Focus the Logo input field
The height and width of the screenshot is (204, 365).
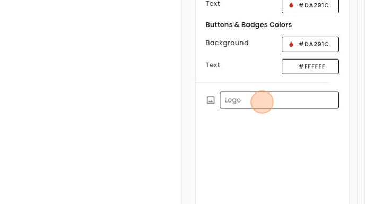[x=280, y=100]
